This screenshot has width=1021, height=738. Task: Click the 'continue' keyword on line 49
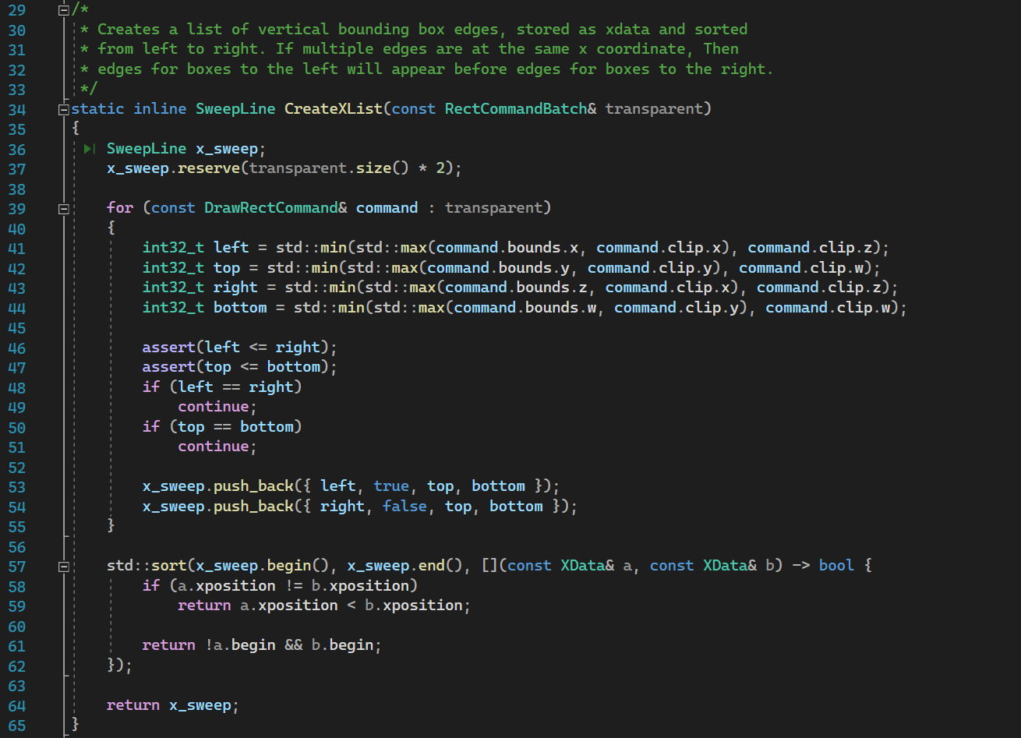click(214, 407)
